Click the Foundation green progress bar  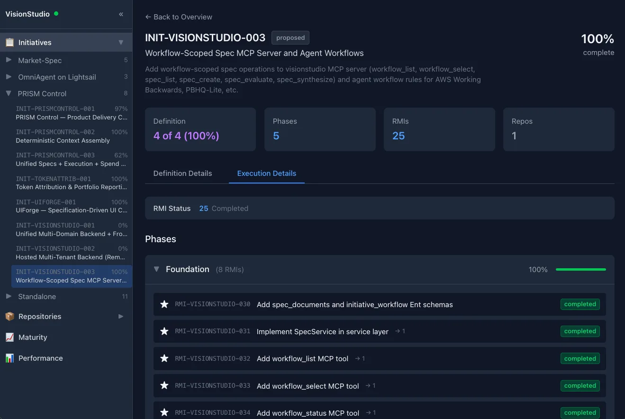click(x=581, y=269)
